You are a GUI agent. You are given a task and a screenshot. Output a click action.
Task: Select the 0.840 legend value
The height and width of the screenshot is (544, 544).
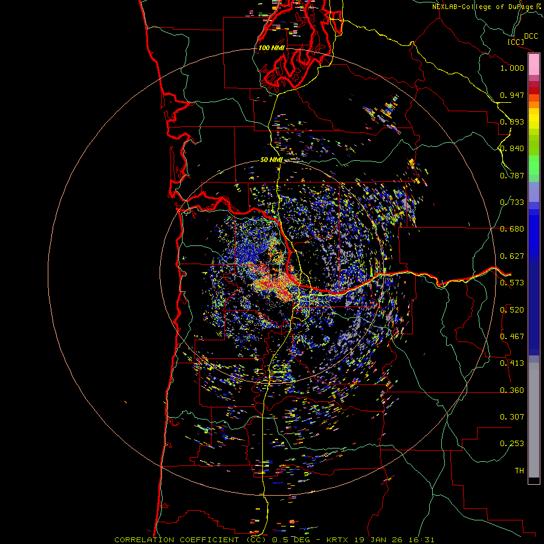[512, 149]
